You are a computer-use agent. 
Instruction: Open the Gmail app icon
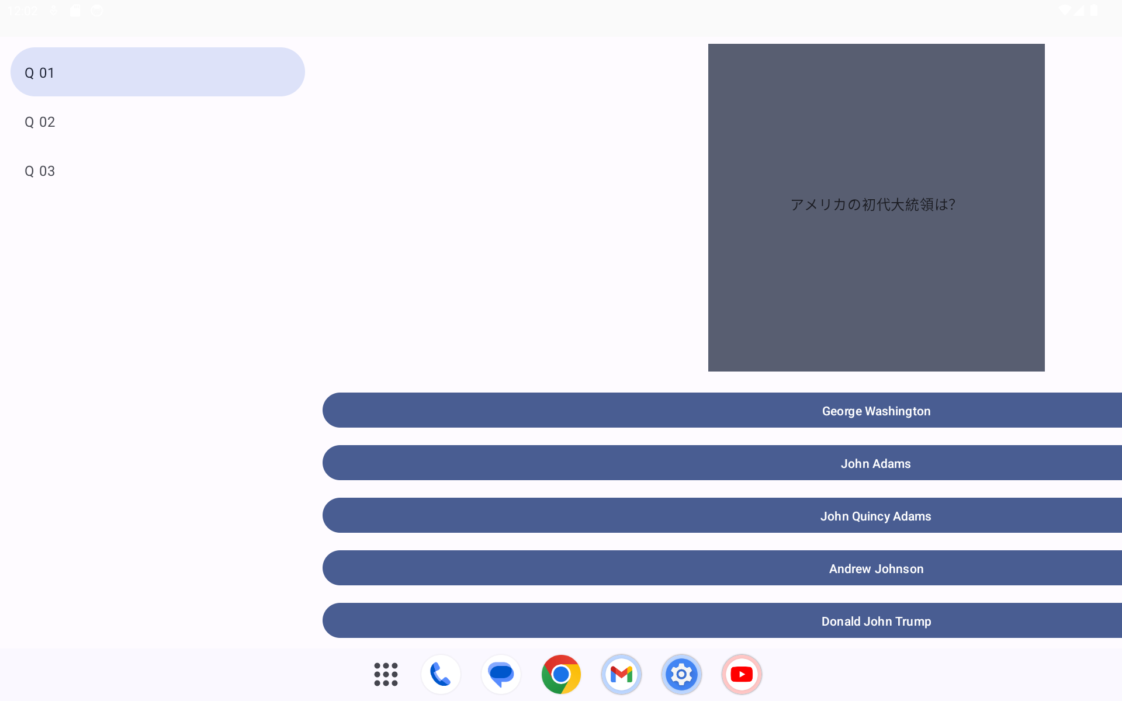621,674
